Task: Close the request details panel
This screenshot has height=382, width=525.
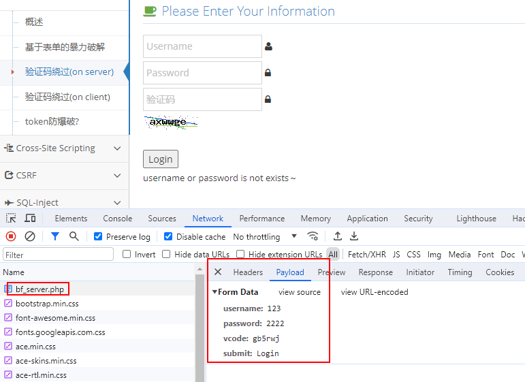Action: pyautogui.click(x=218, y=272)
